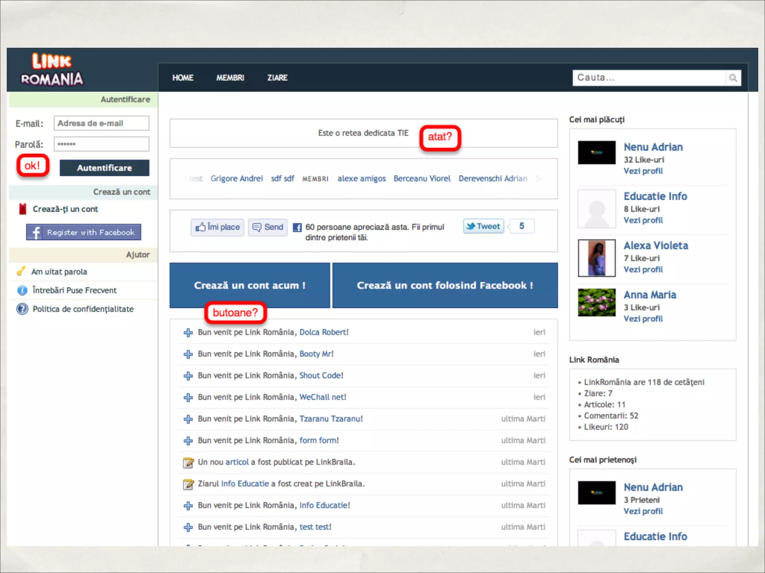Click Register with Facebook button
Screen dimensions: 765x573
pyautogui.click(x=84, y=232)
